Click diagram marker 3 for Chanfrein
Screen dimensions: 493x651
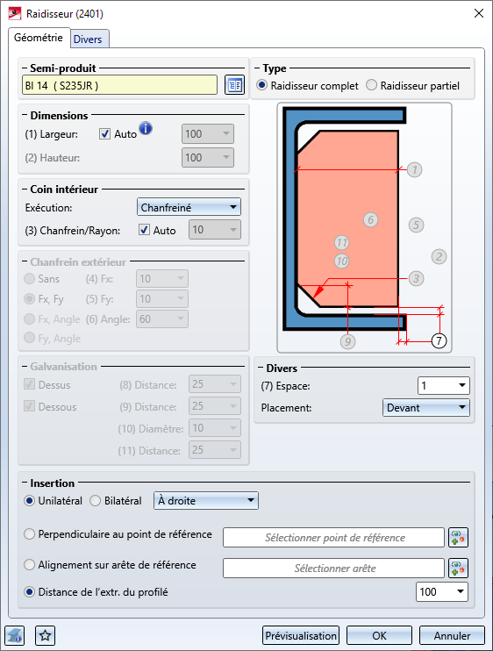point(416,279)
